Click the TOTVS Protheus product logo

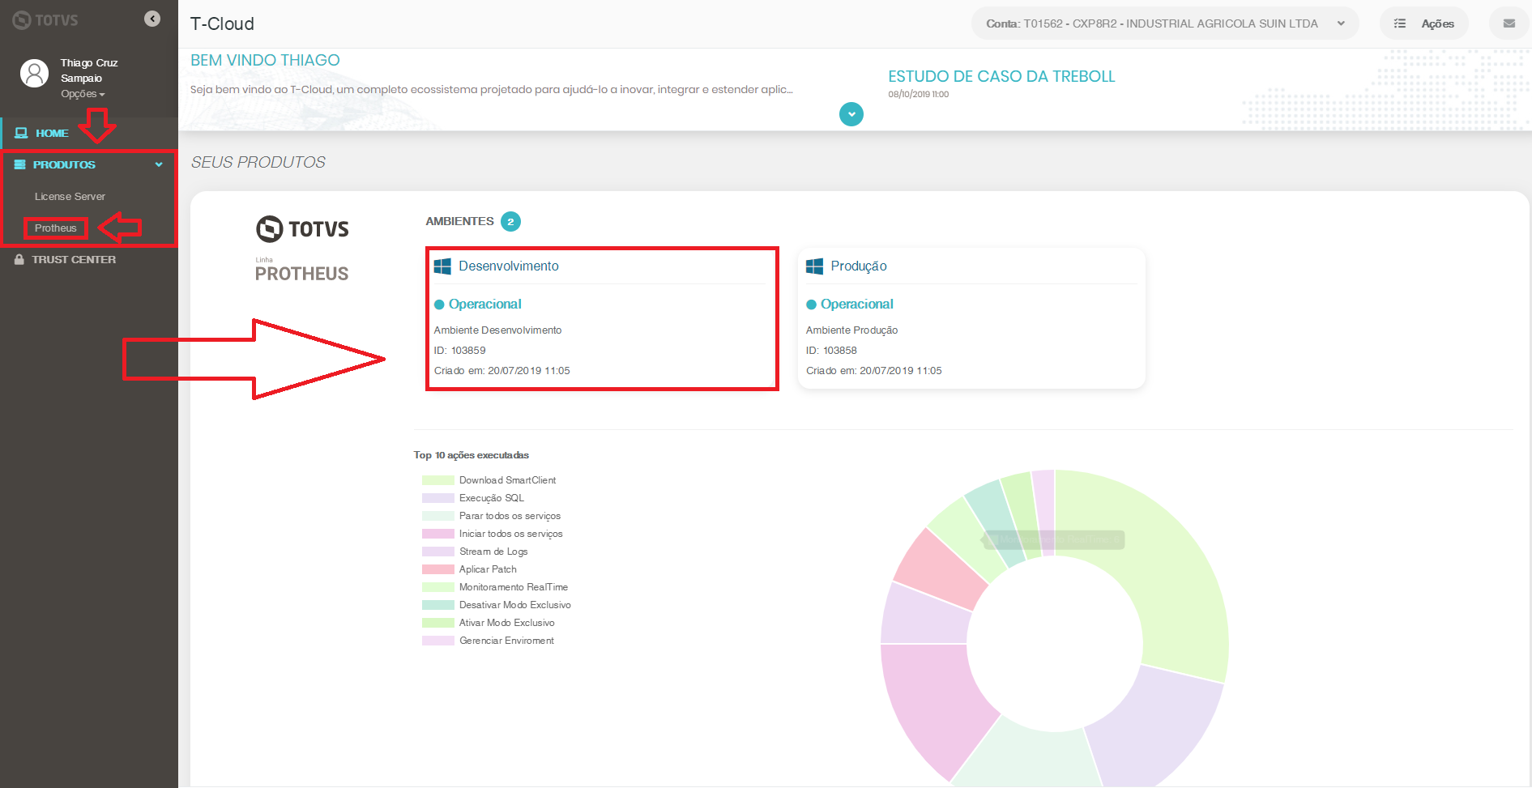302,249
